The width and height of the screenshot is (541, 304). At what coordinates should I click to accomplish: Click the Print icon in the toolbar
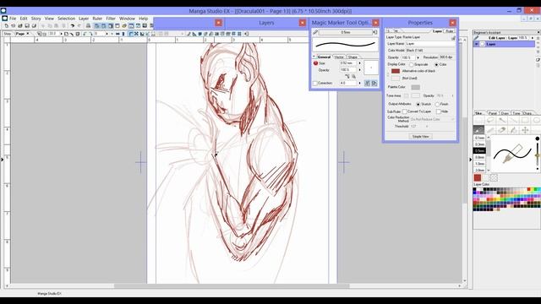(x=88, y=25)
